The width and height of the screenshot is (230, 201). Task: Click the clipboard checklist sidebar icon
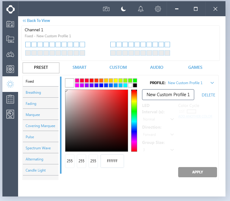10,99
